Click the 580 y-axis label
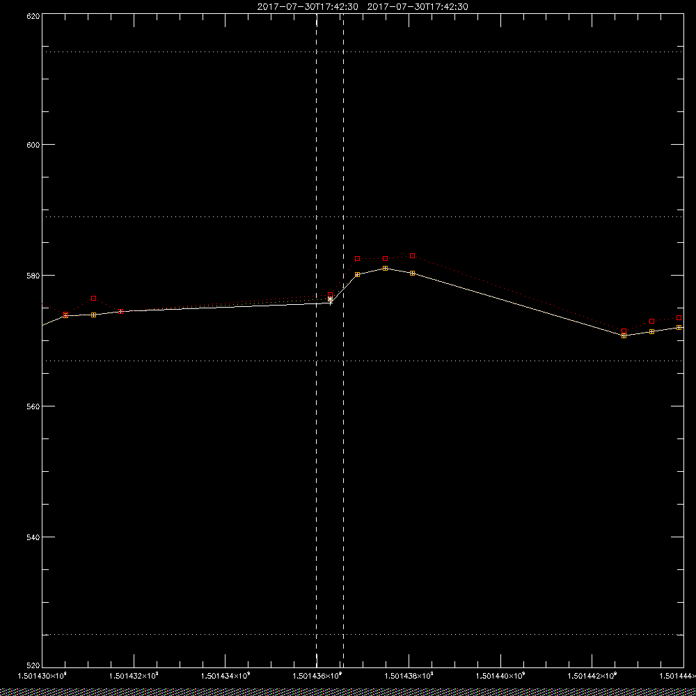This screenshot has height=696, width=696. 33,275
